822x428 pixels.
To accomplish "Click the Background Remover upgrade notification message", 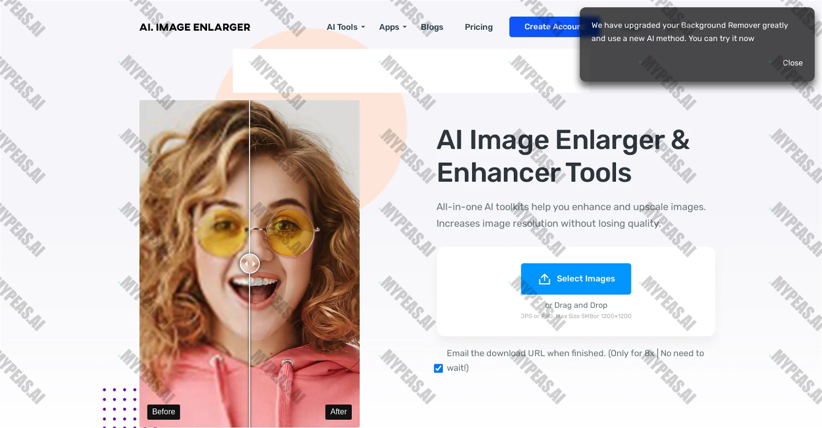I will [689, 32].
